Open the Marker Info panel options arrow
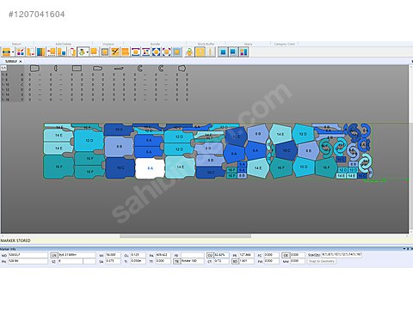413x309 pixels. pos(404,249)
